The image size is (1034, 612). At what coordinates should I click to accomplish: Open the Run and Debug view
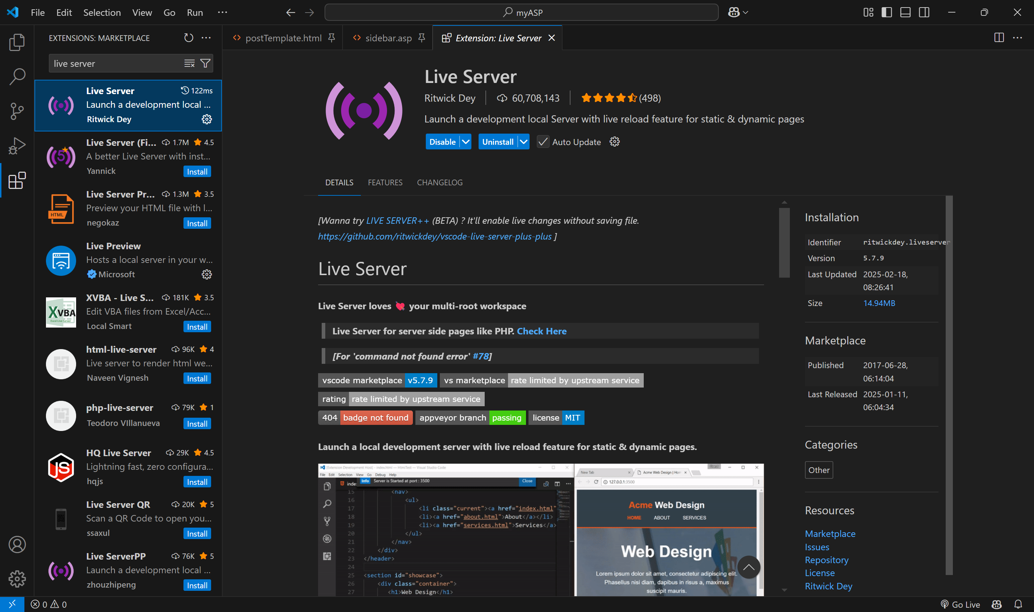pyautogui.click(x=17, y=145)
